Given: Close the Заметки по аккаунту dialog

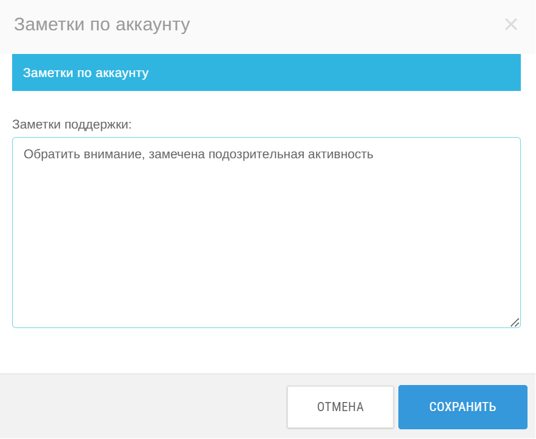Looking at the screenshot, I should pos(511,24).
